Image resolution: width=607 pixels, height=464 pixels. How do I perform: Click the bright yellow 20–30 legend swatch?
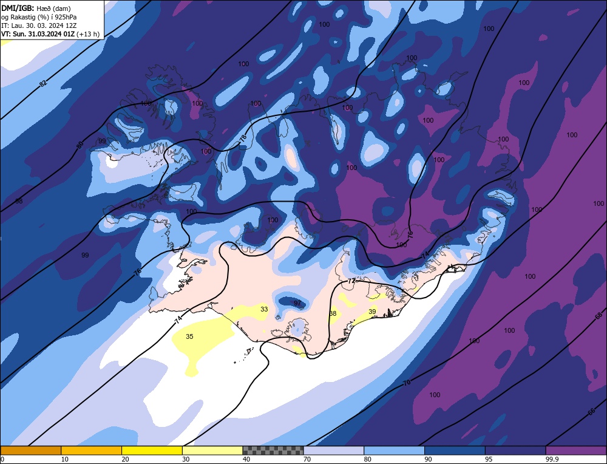pyautogui.click(x=152, y=450)
